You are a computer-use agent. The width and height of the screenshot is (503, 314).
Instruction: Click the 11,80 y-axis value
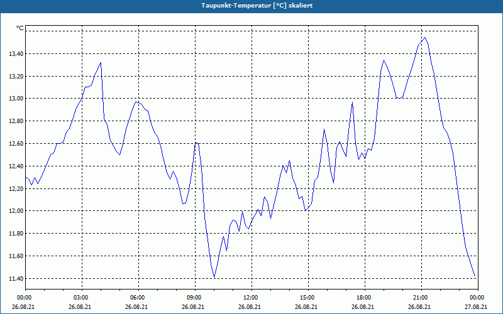pos(16,234)
